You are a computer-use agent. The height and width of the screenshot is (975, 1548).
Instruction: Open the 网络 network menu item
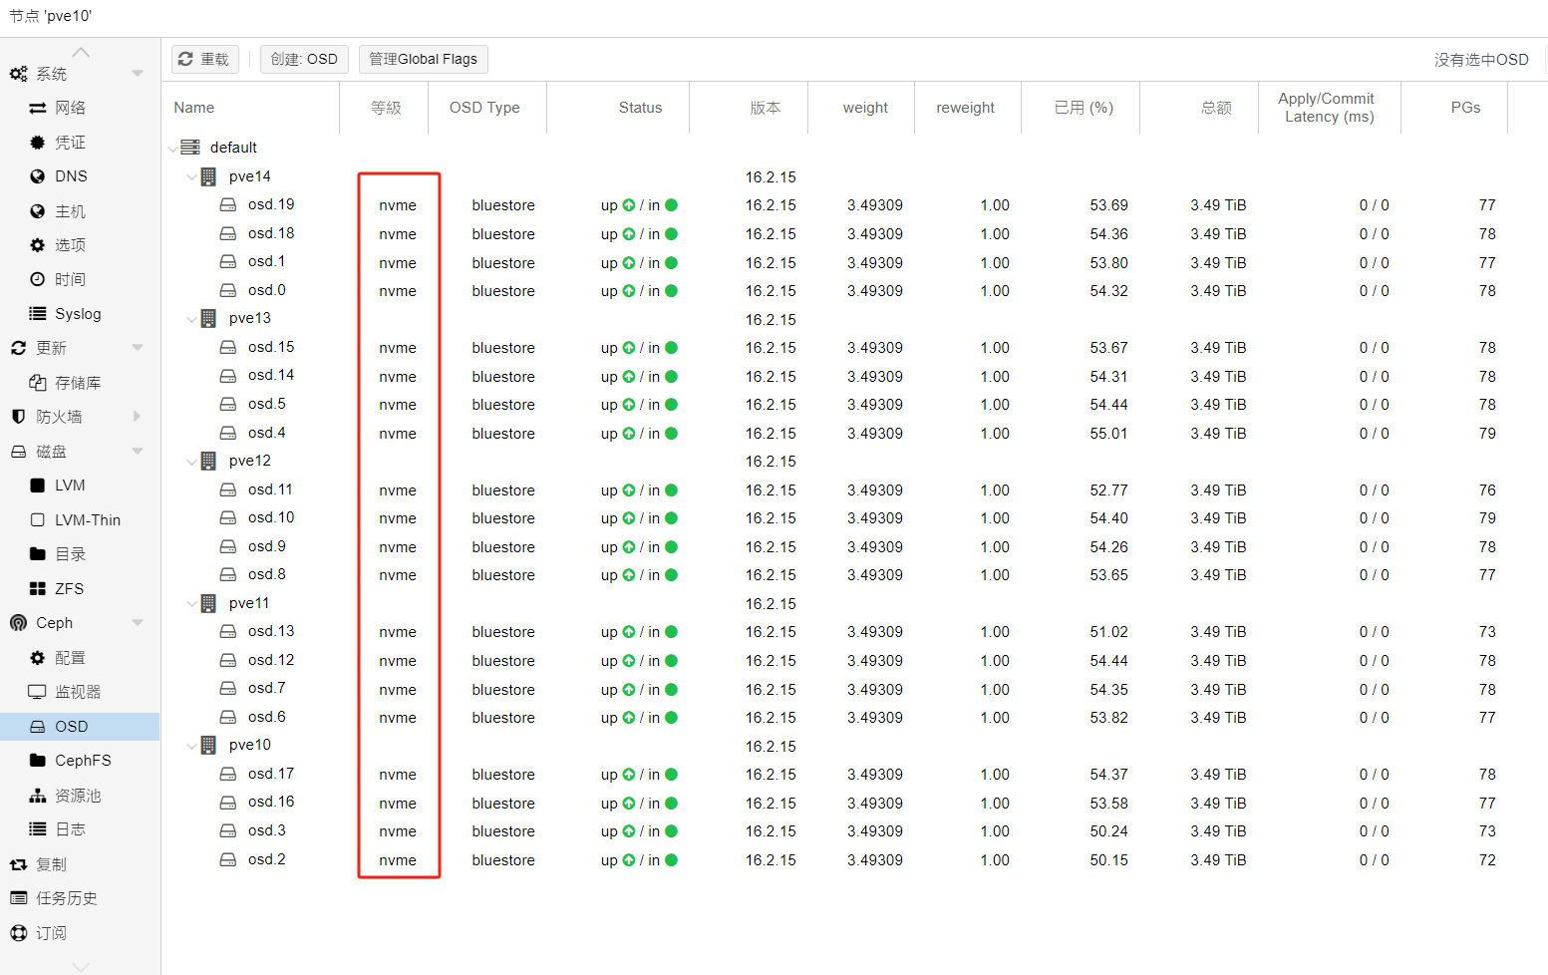pos(80,108)
